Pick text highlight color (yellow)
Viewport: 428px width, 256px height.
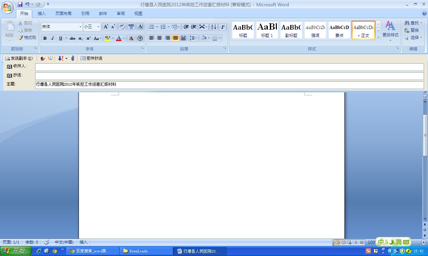click(x=107, y=38)
